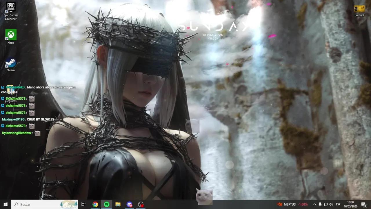
Task: Switch the ESP input language indicator
Action: [x=338, y=204]
